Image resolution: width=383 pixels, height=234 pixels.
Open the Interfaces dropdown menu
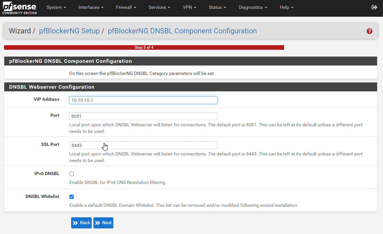click(91, 7)
